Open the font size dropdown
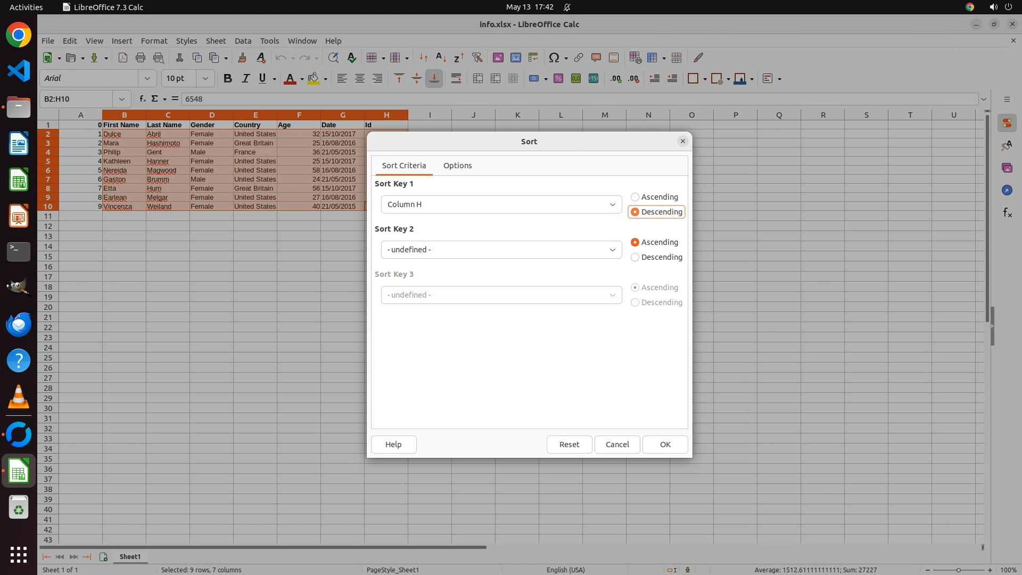The height and width of the screenshot is (575, 1022). pos(205,78)
